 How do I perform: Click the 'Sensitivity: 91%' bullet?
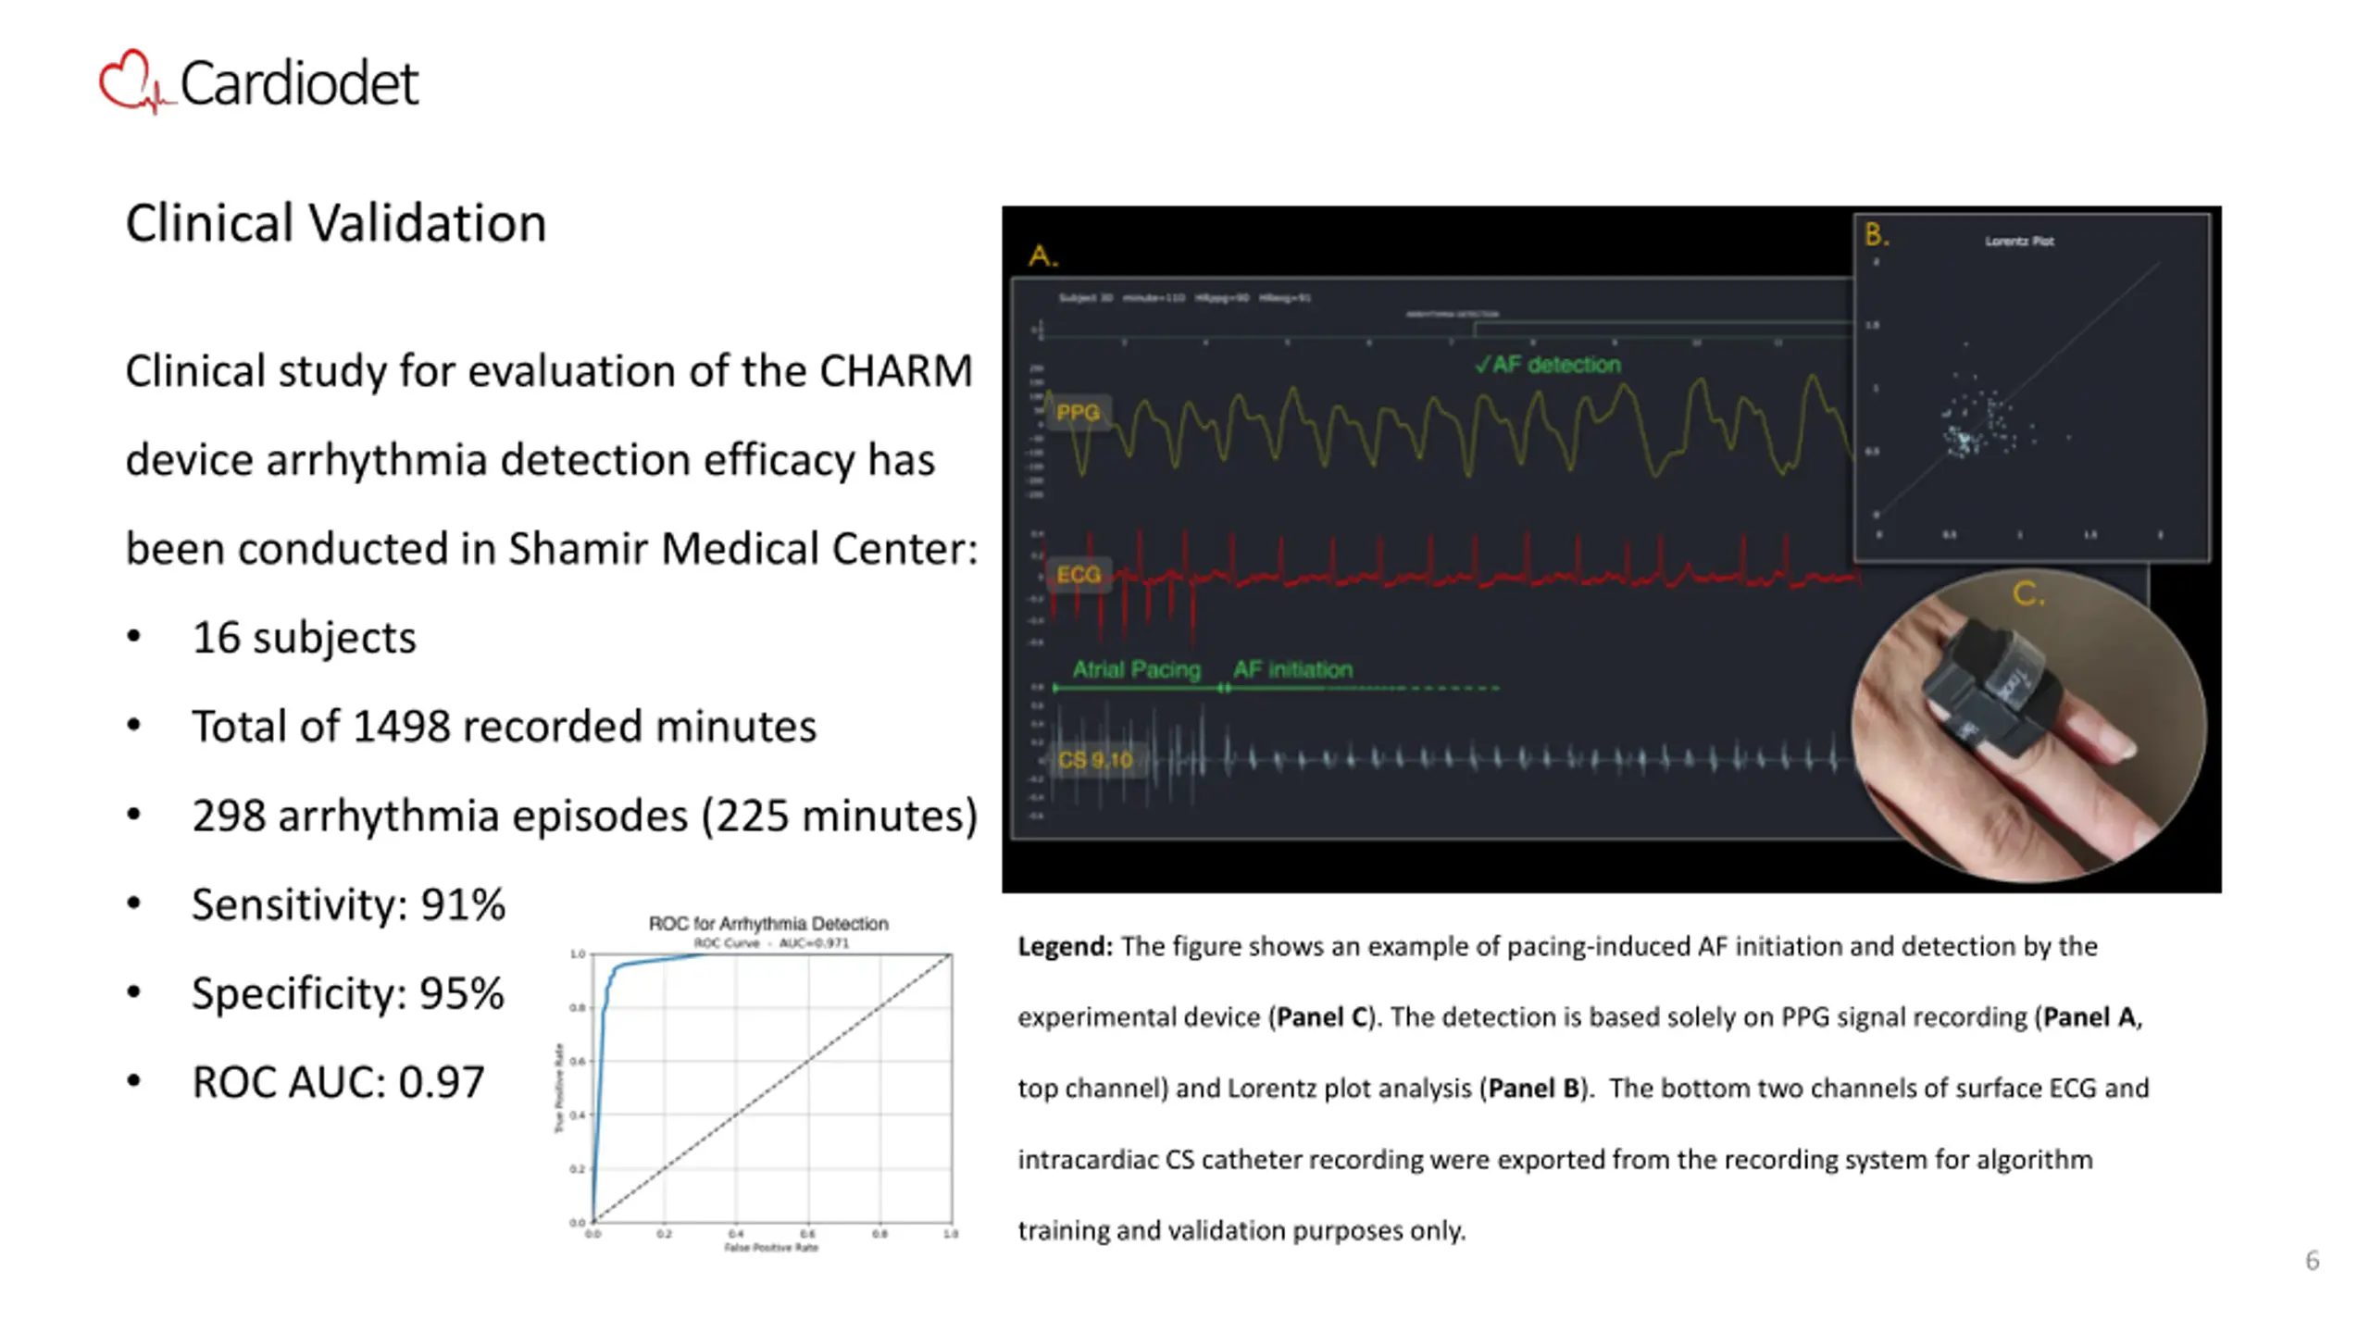point(348,904)
